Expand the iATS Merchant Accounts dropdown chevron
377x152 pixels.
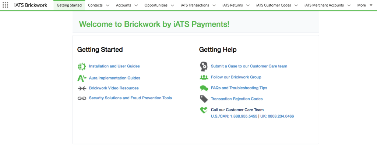pyautogui.click(x=349, y=5)
